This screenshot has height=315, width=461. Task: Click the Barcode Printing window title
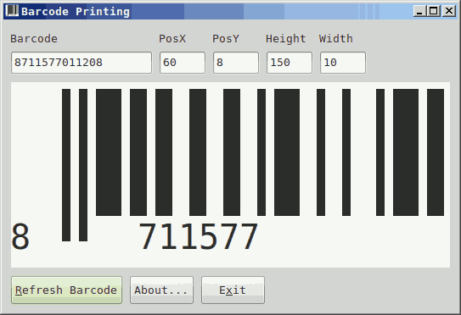pyautogui.click(x=76, y=12)
